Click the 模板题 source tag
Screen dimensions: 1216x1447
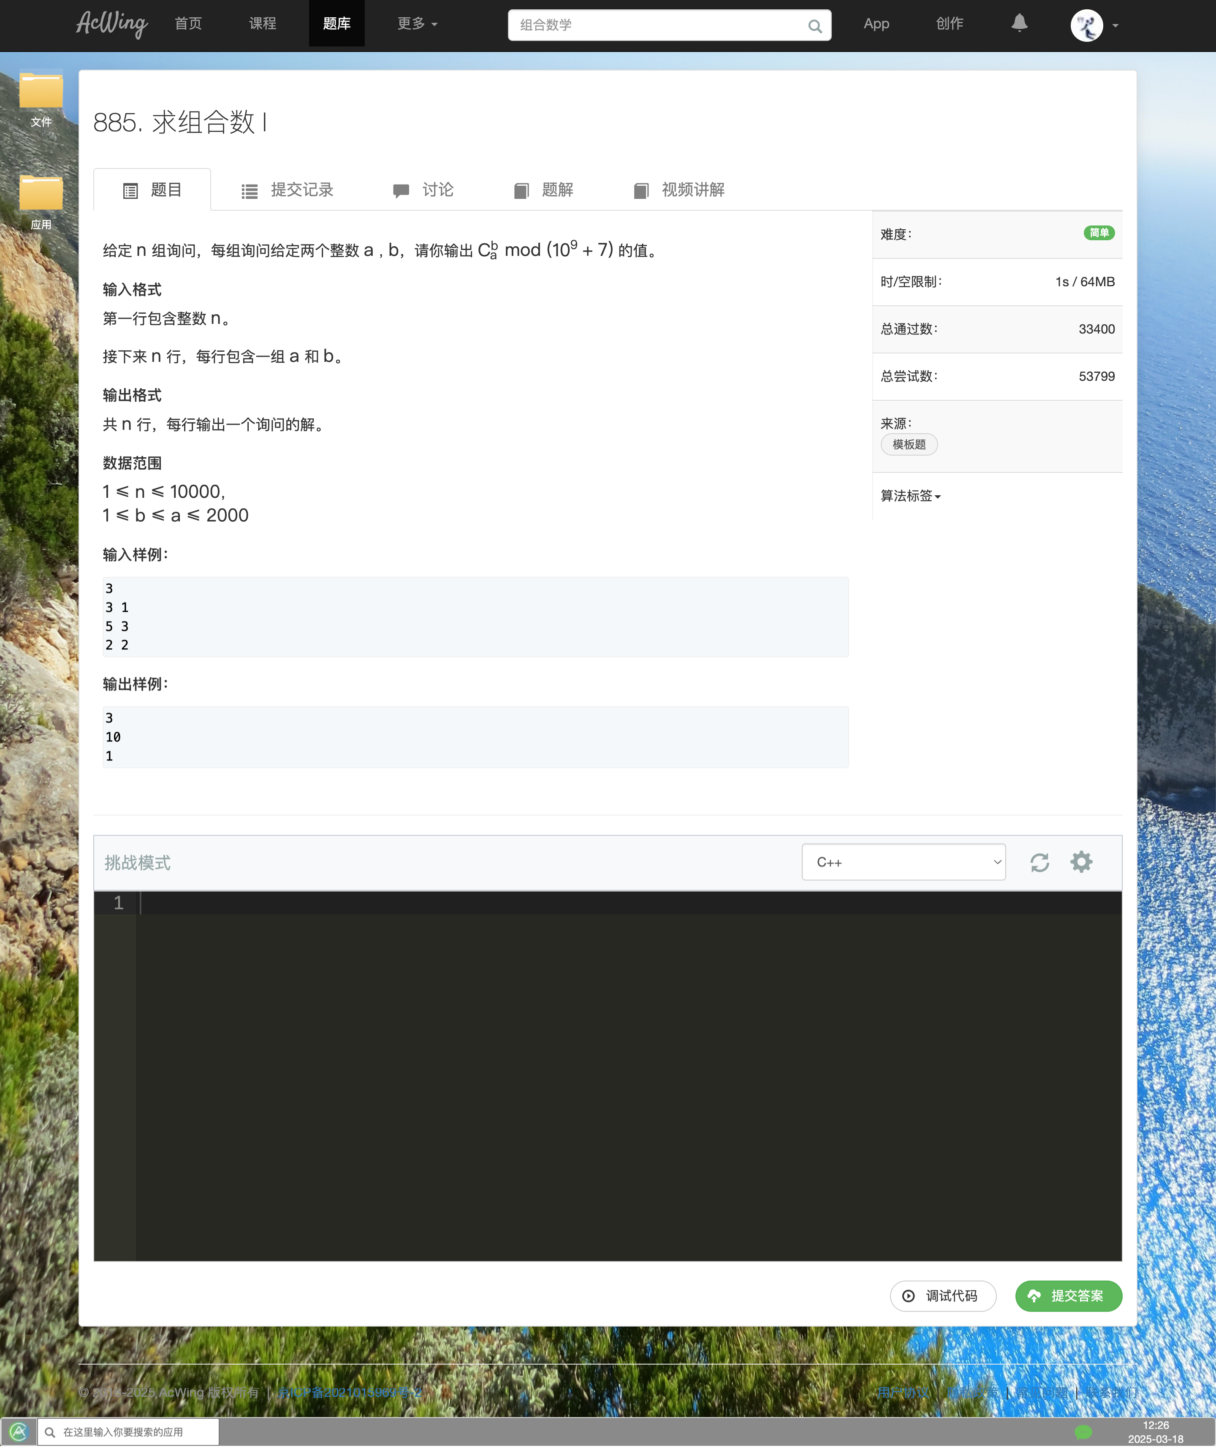tap(909, 445)
